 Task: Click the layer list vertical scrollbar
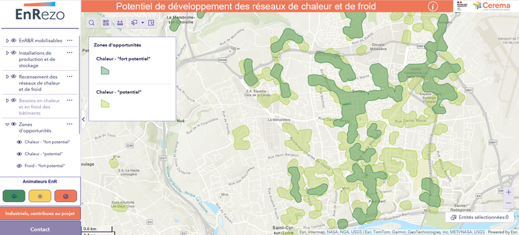(79, 84)
